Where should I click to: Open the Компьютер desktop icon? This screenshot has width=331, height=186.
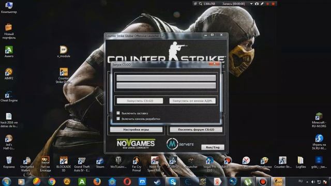click(x=9, y=7)
